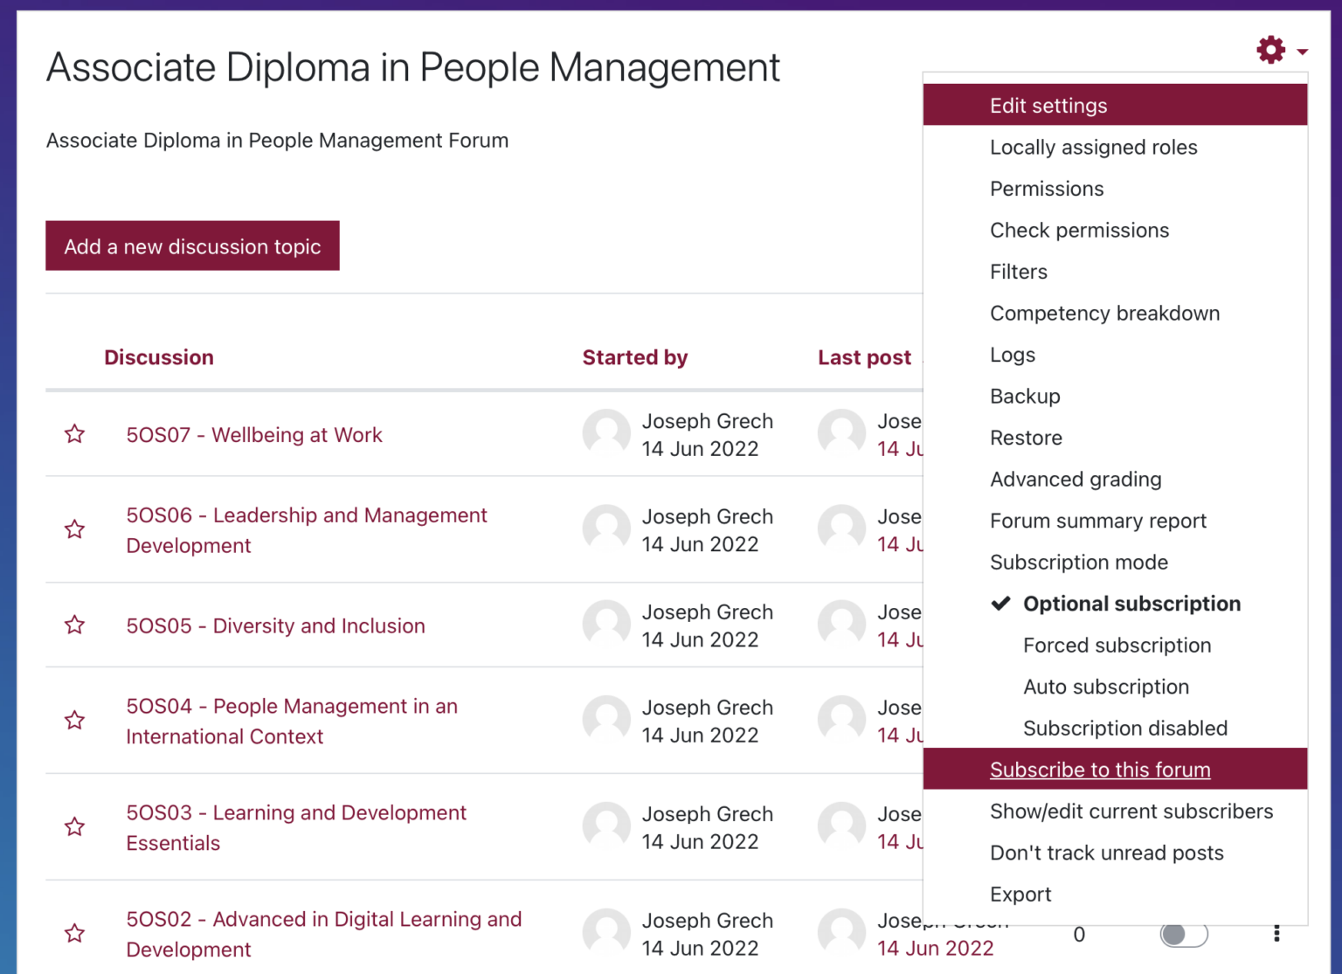Sort by the Started by column header

point(634,357)
